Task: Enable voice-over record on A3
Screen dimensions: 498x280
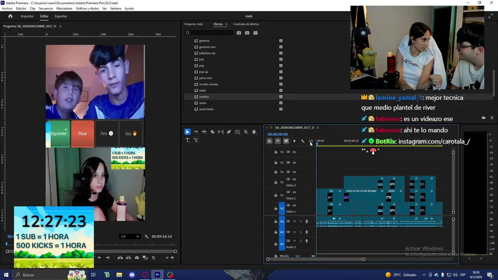Action: 307,241
